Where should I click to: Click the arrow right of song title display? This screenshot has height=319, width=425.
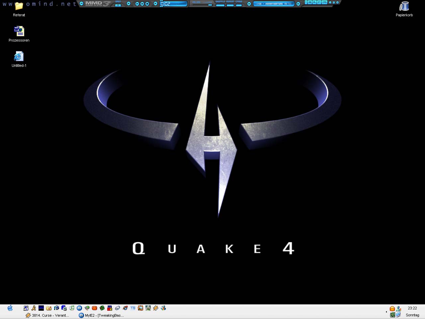pyautogui.click(x=298, y=4)
